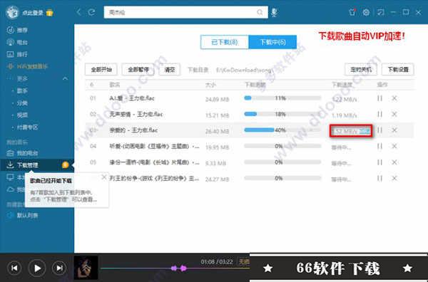Click the skin shirt icon in title bar
The width and height of the screenshot is (428, 282).
point(352,12)
